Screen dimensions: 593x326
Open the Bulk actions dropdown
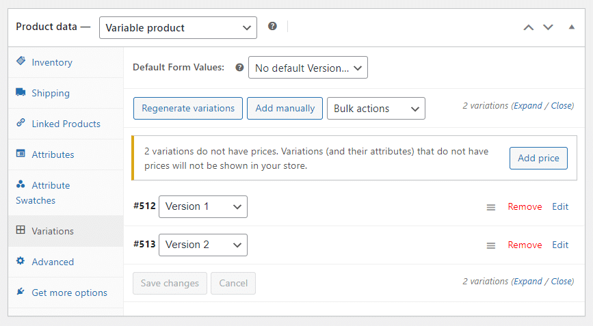point(376,109)
